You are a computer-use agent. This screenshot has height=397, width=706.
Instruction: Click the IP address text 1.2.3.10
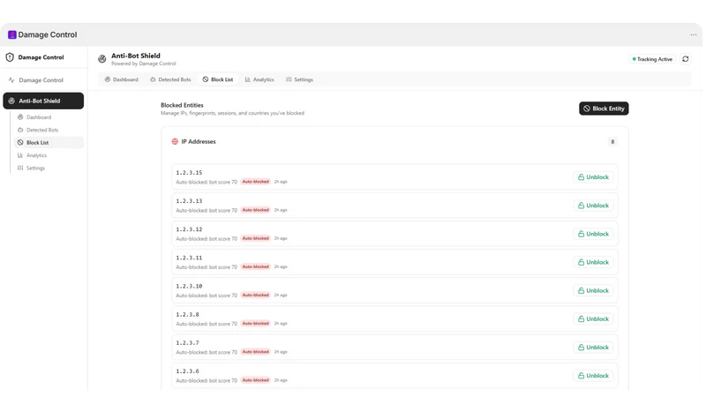(x=189, y=286)
